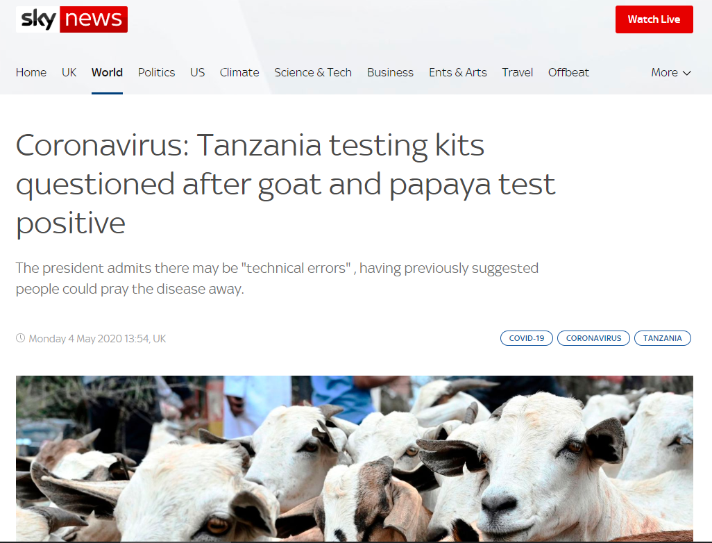
Task: Visit Science & Tech section
Action: coord(313,72)
